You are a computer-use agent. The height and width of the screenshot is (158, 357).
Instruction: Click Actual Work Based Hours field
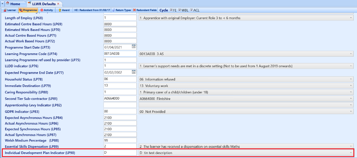click(x=120, y=41)
